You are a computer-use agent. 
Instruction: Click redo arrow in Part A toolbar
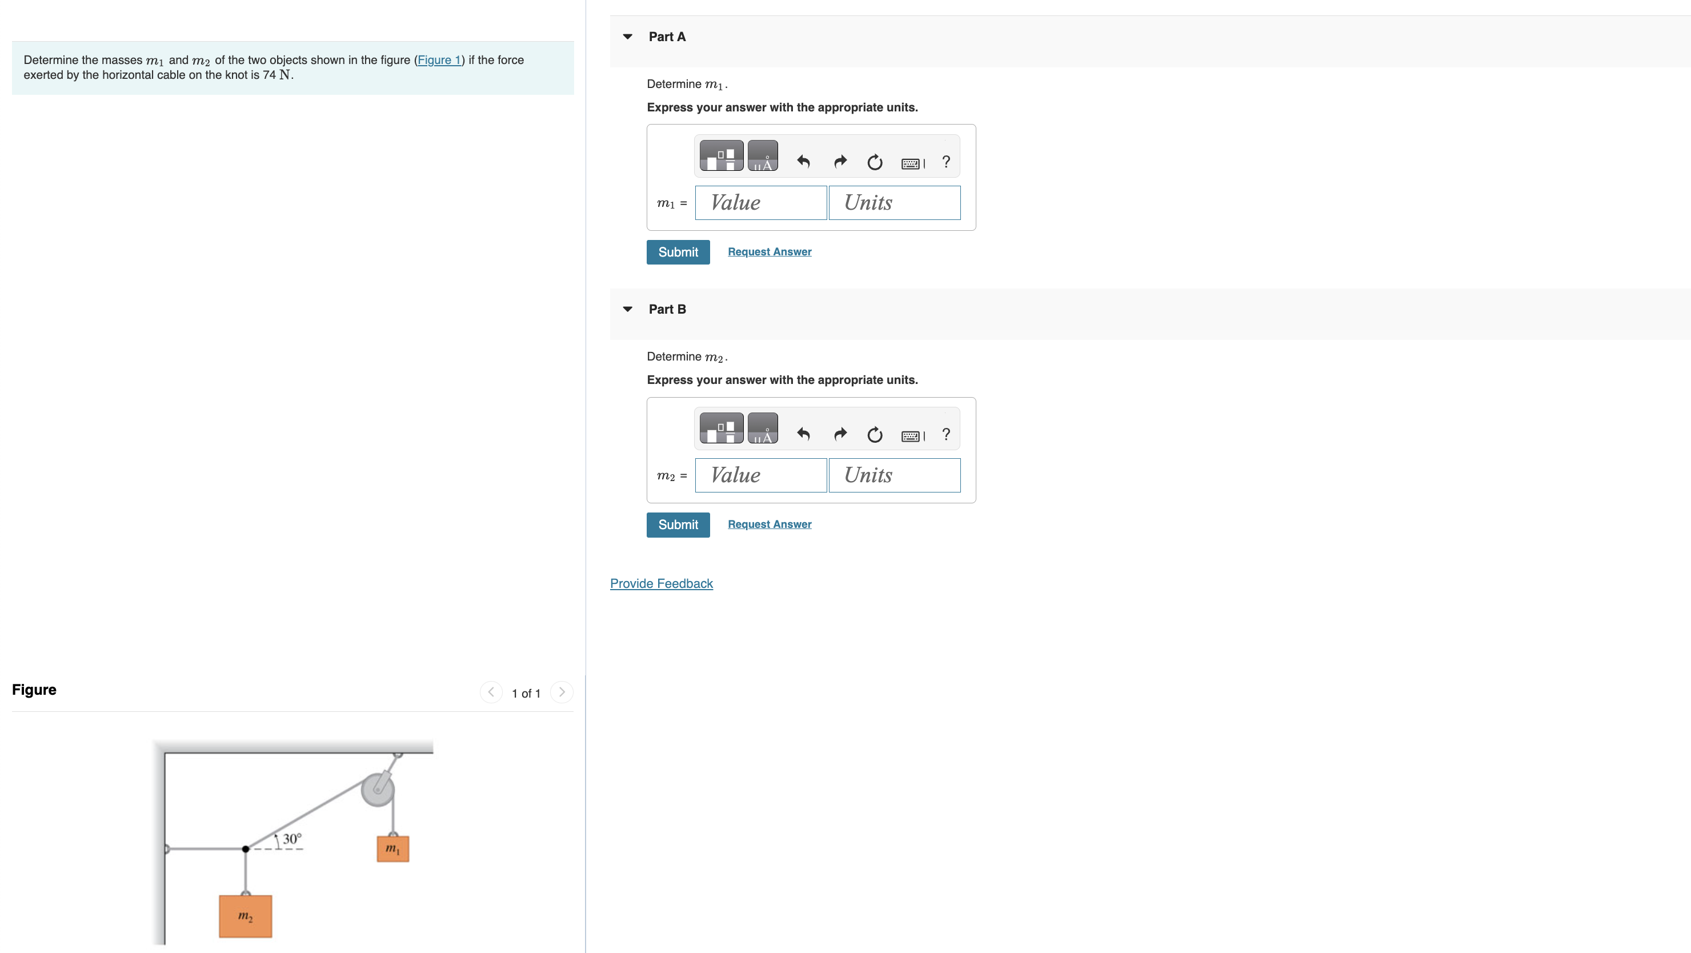840,162
